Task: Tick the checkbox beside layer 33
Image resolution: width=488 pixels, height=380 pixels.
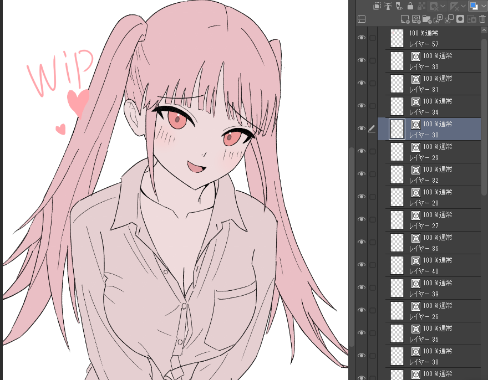Action: click(x=373, y=60)
